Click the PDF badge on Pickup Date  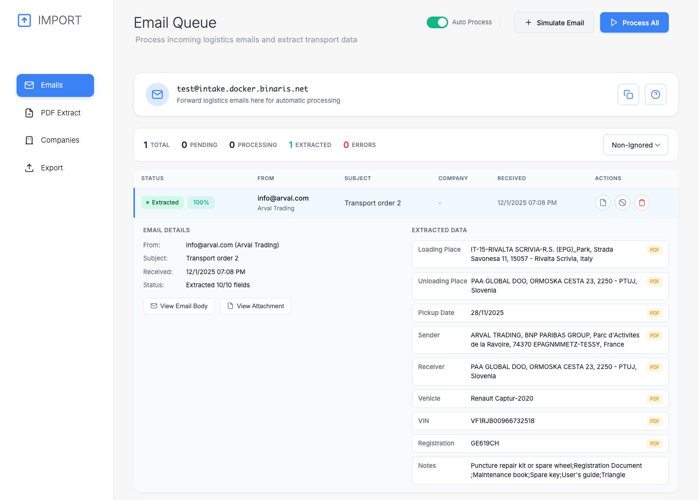(x=655, y=313)
